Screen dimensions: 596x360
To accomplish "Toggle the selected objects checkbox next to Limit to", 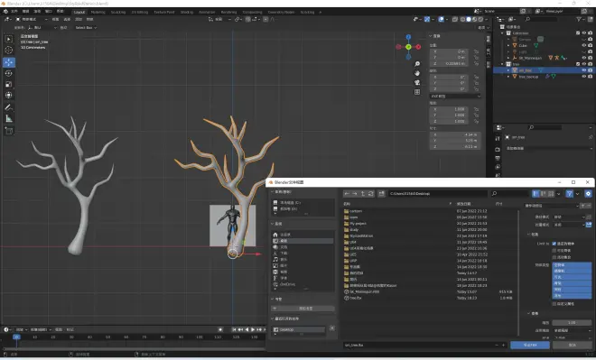I will 554,244.
